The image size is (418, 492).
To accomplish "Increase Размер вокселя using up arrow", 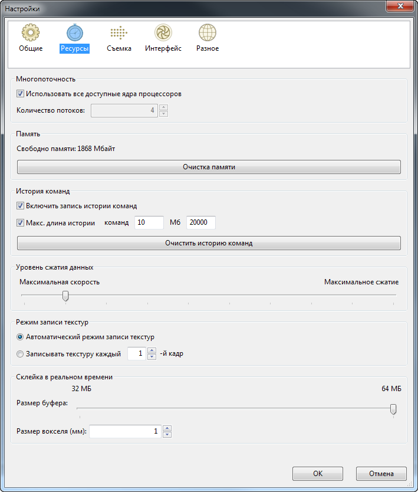I will click(x=167, y=428).
